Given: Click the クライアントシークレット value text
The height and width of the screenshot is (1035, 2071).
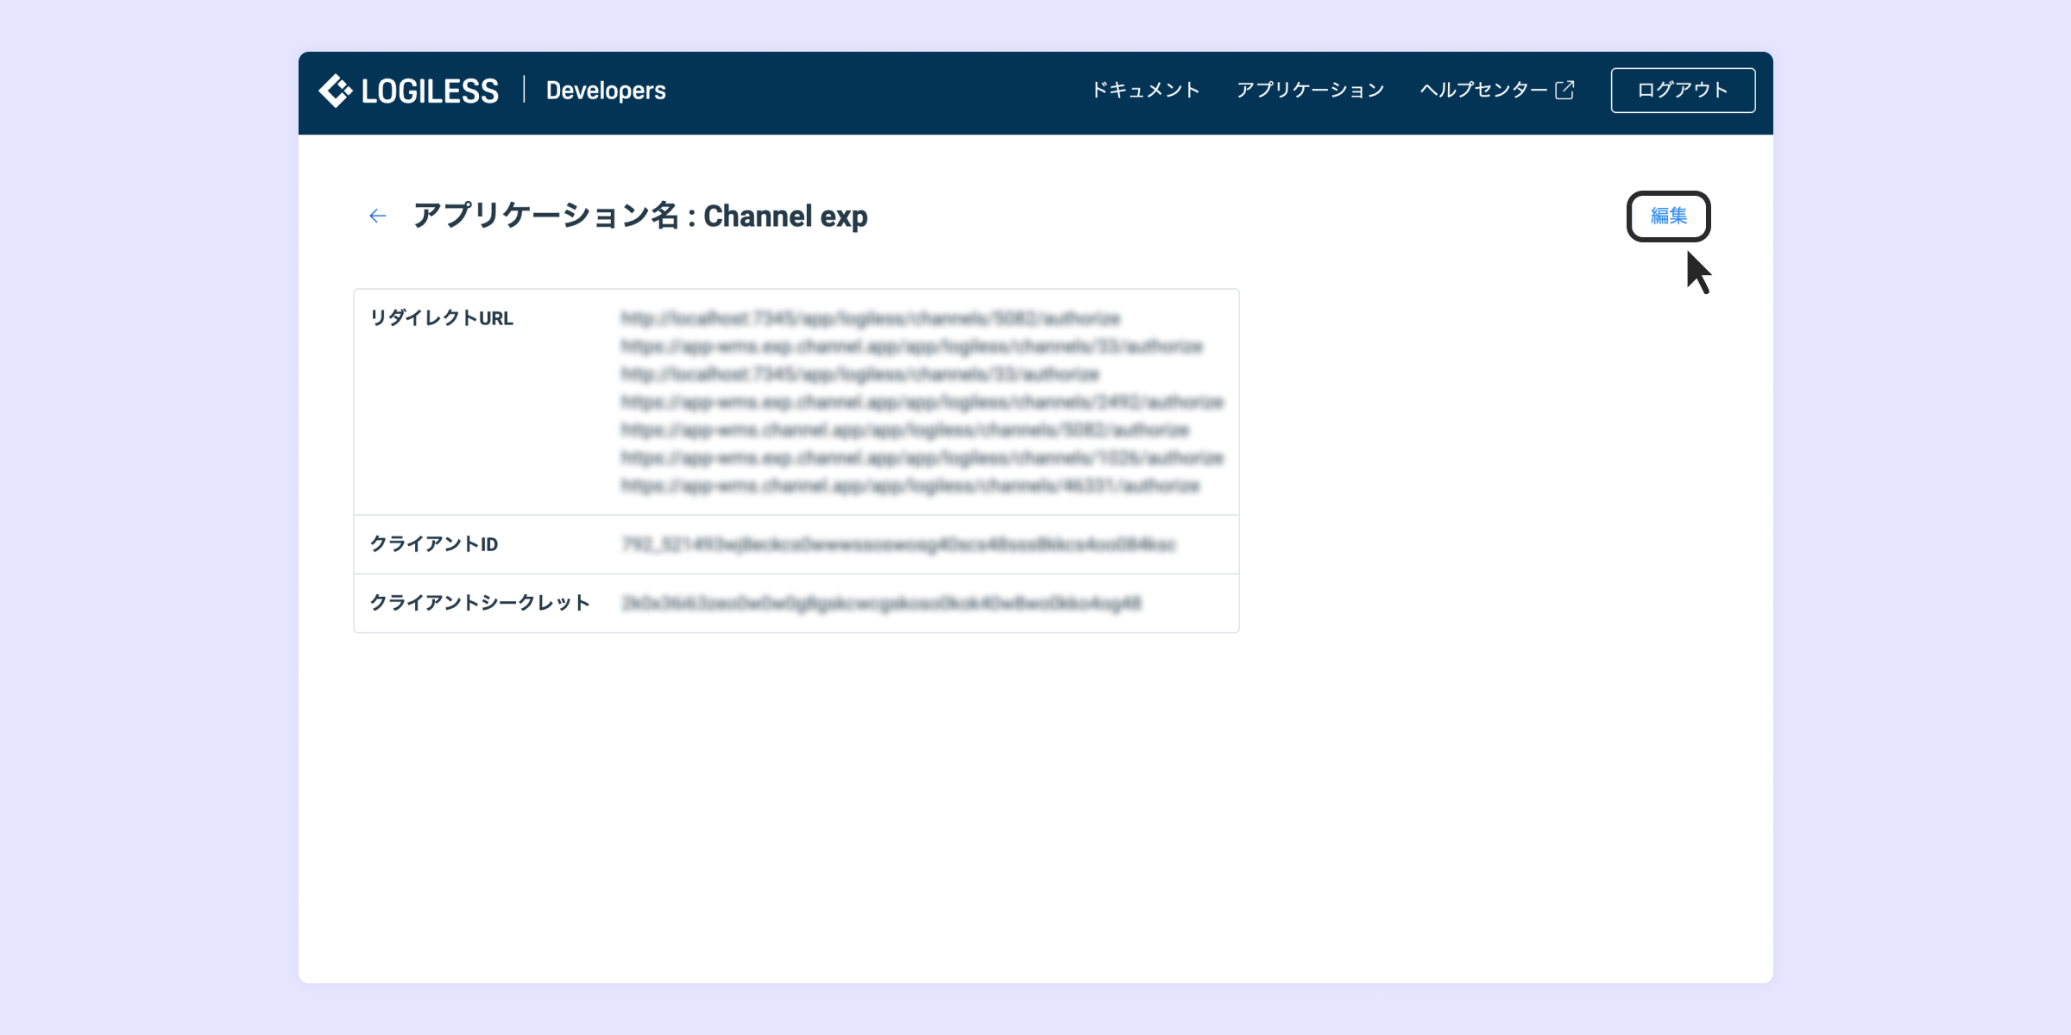Looking at the screenshot, I should (x=880, y=603).
